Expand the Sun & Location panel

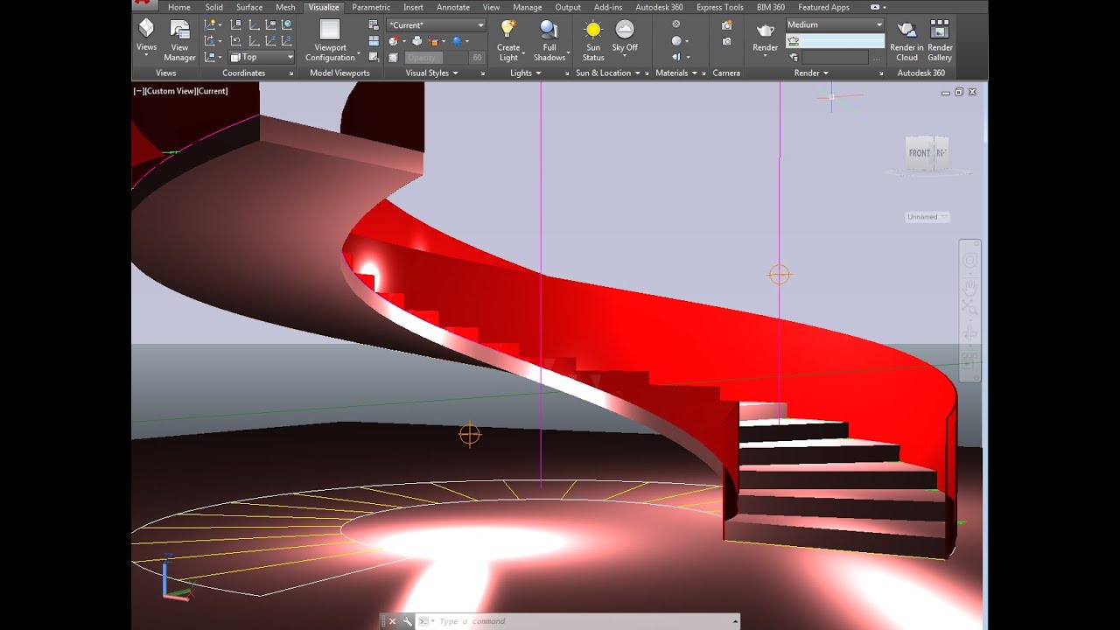(x=608, y=73)
